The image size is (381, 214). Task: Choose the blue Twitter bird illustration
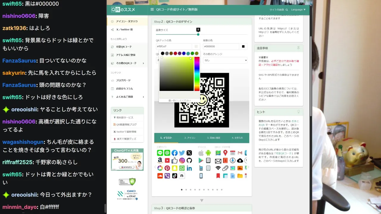[x=182, y=153]
